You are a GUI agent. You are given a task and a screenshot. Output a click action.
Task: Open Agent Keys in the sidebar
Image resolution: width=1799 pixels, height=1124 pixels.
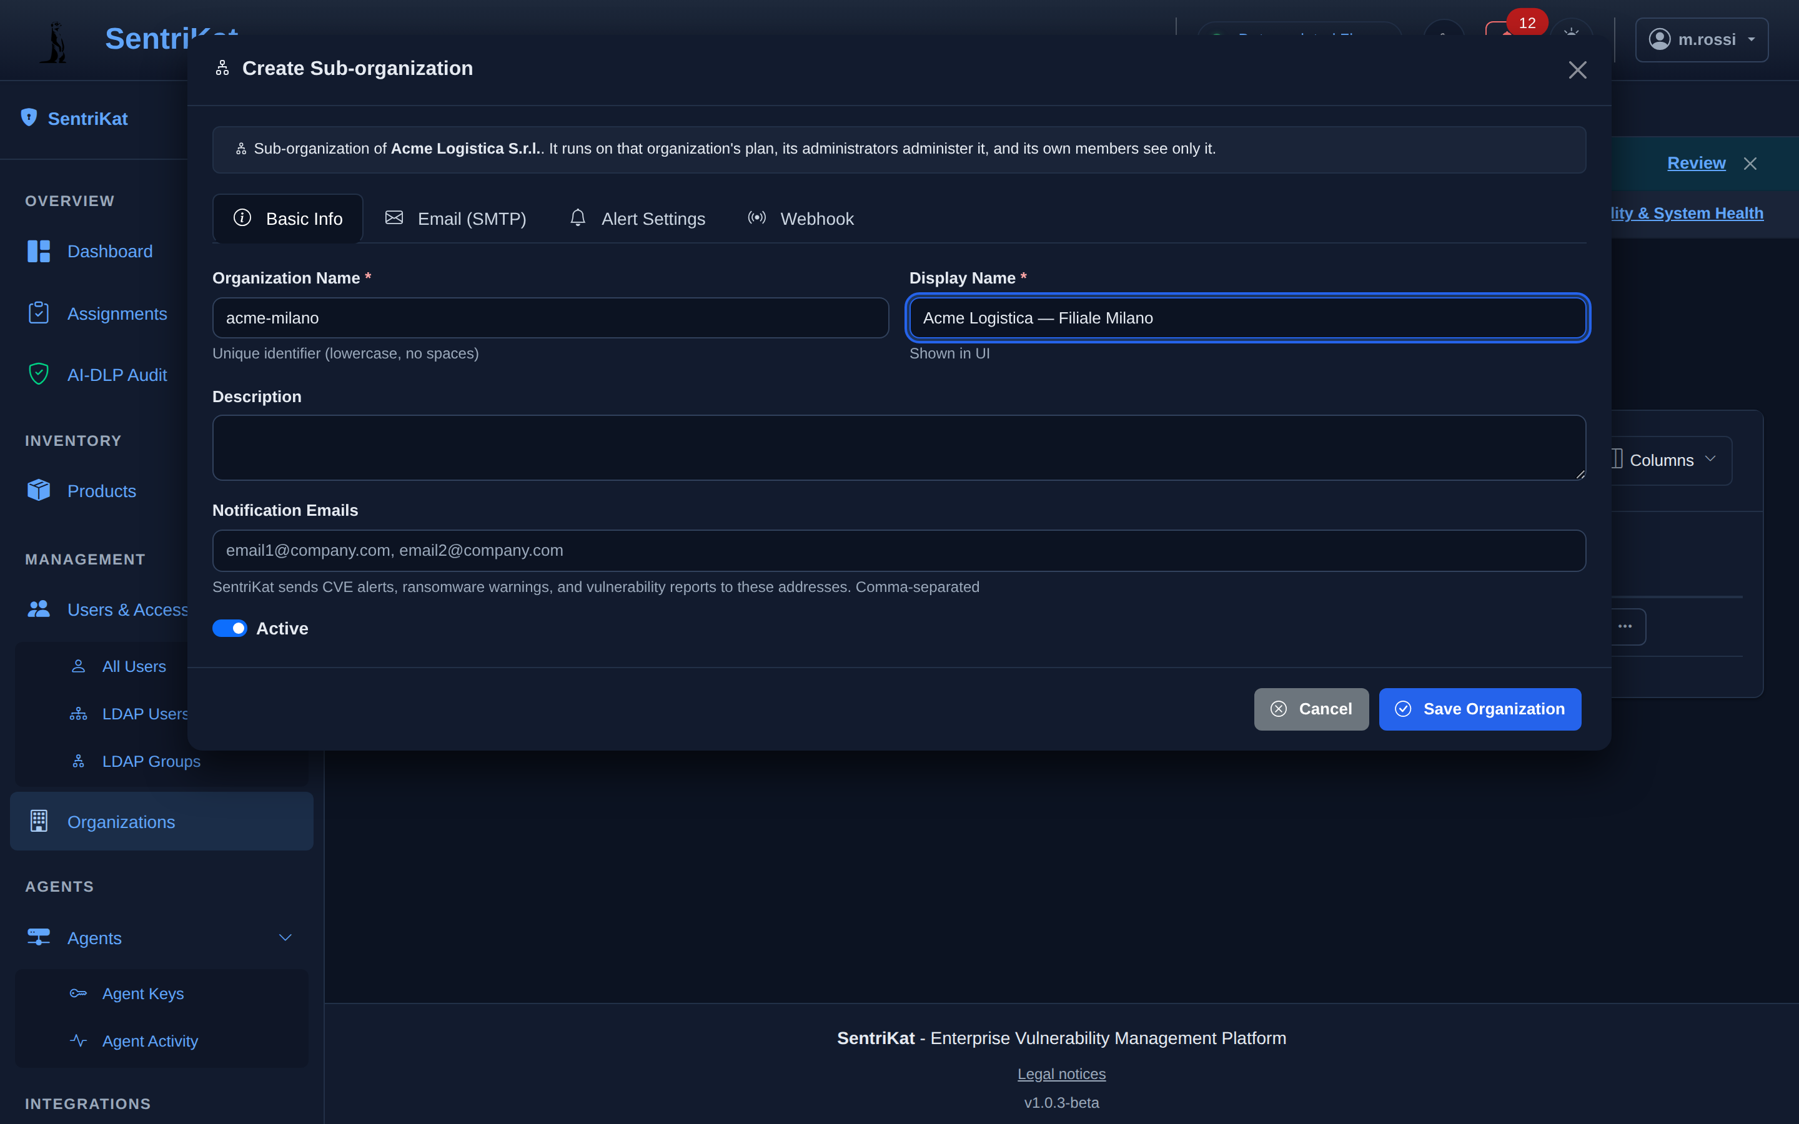click(127, 993)
